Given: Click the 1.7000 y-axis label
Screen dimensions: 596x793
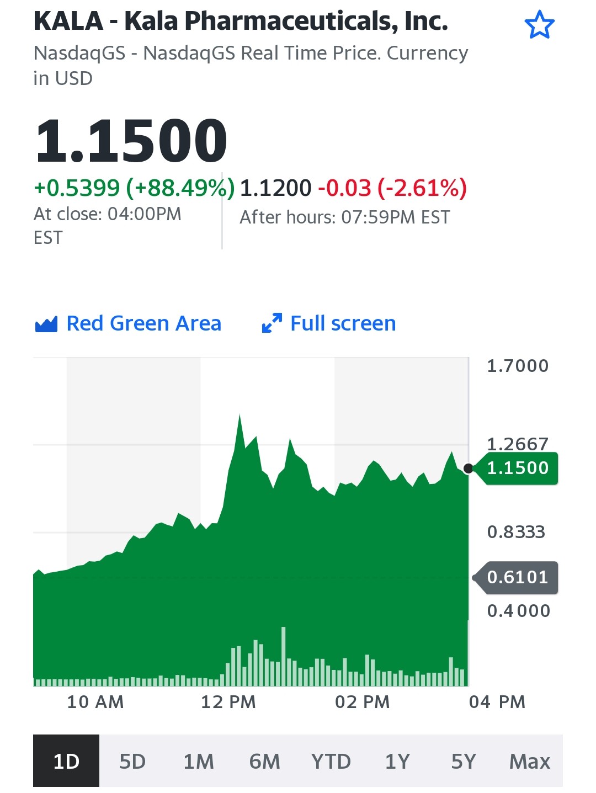Looking at the screenshot, I should (518, 366).
